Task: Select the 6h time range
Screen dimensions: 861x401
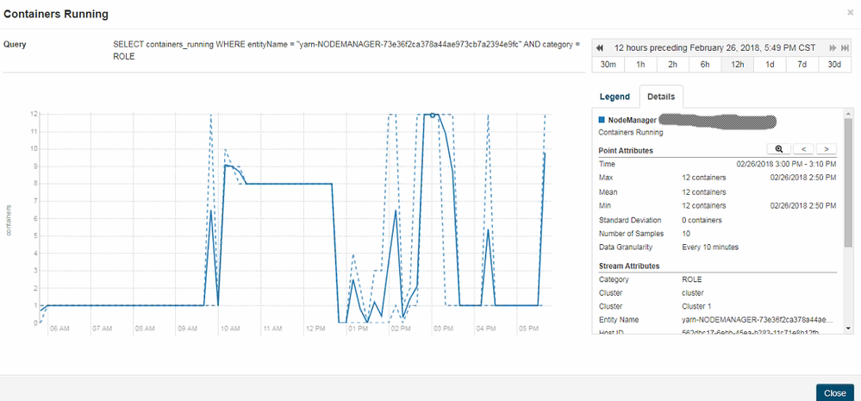Action: [704, 65]
